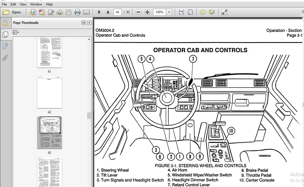This screenshot has height=187, width=304.
Task: Open the zoom level dropdown arrow
Action: (x=169, y=12)
